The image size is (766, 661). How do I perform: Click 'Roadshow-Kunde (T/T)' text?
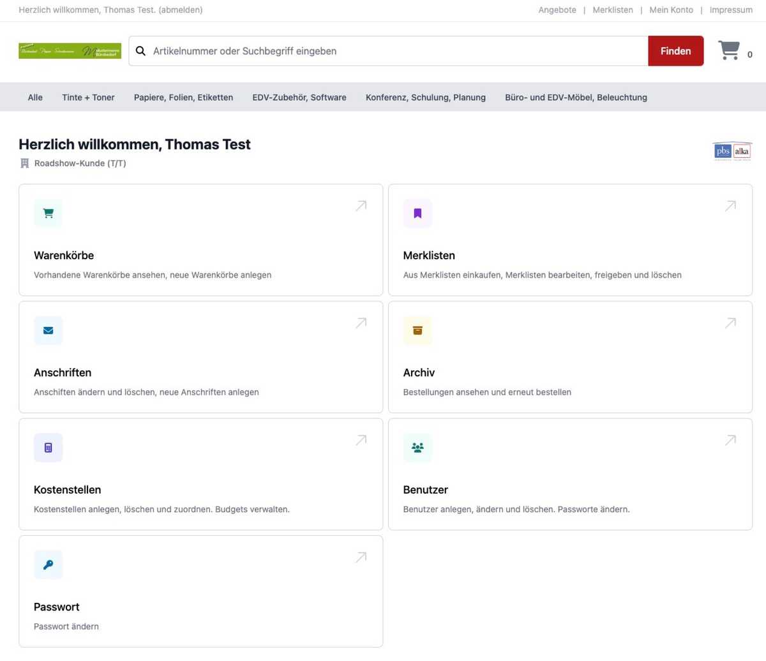(80, 163)
